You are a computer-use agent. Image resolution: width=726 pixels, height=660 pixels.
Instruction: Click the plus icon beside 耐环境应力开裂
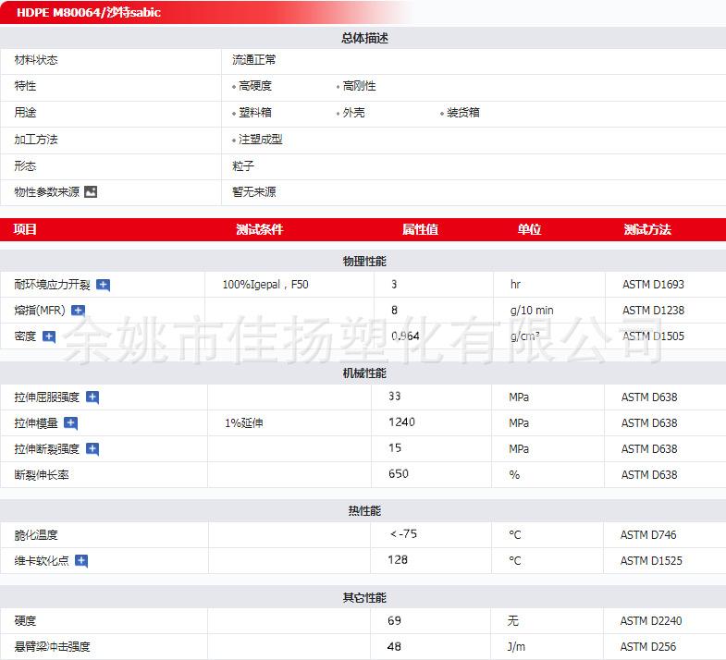pos(104,285)
